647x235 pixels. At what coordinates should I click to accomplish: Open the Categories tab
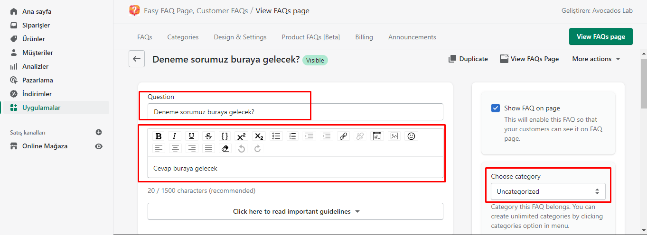click(183, 37)
